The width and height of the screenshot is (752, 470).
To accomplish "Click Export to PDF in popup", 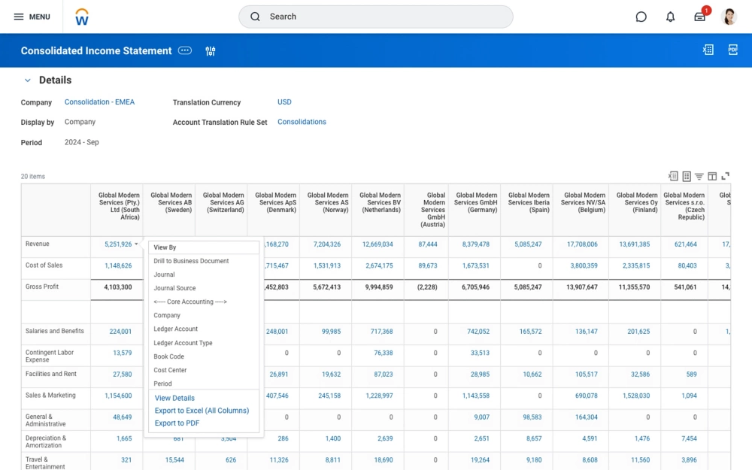I will click(x=177, y=423).
